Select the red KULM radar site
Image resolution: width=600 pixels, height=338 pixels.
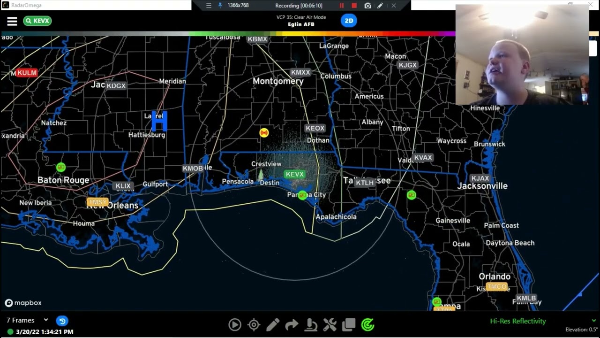(x=27, y=73)
